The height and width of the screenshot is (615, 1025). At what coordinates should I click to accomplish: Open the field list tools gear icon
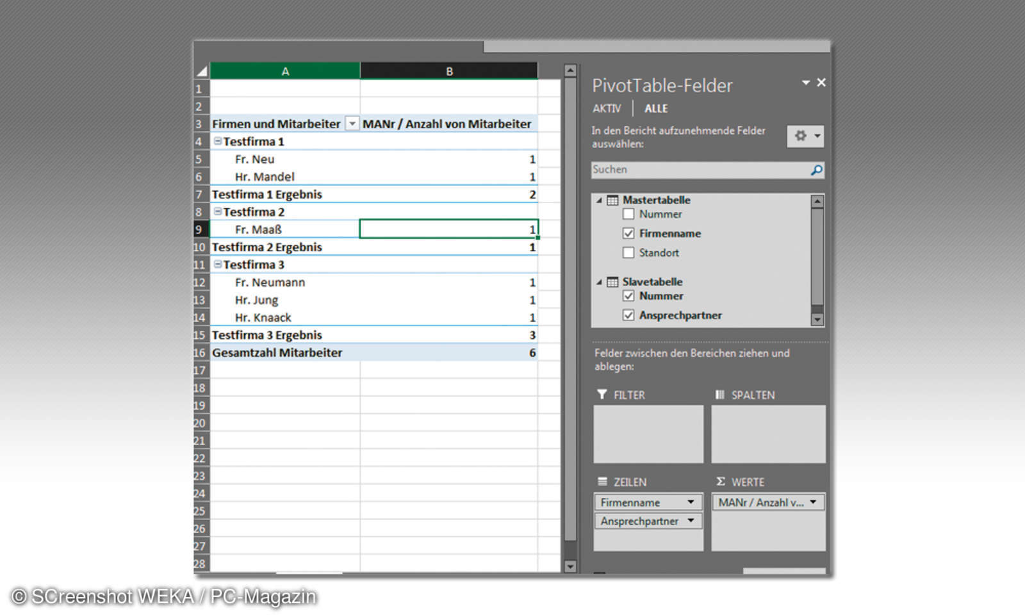coord(801,136)
